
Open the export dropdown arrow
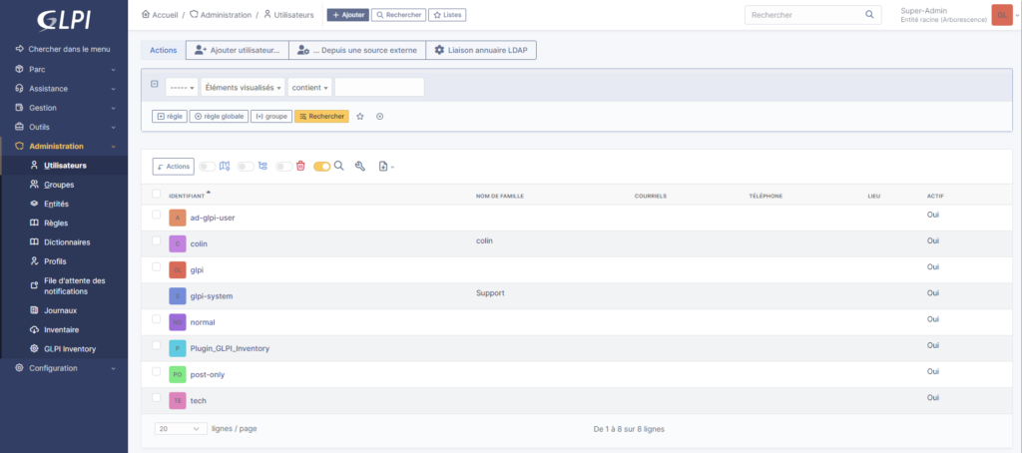click(392, 167)
